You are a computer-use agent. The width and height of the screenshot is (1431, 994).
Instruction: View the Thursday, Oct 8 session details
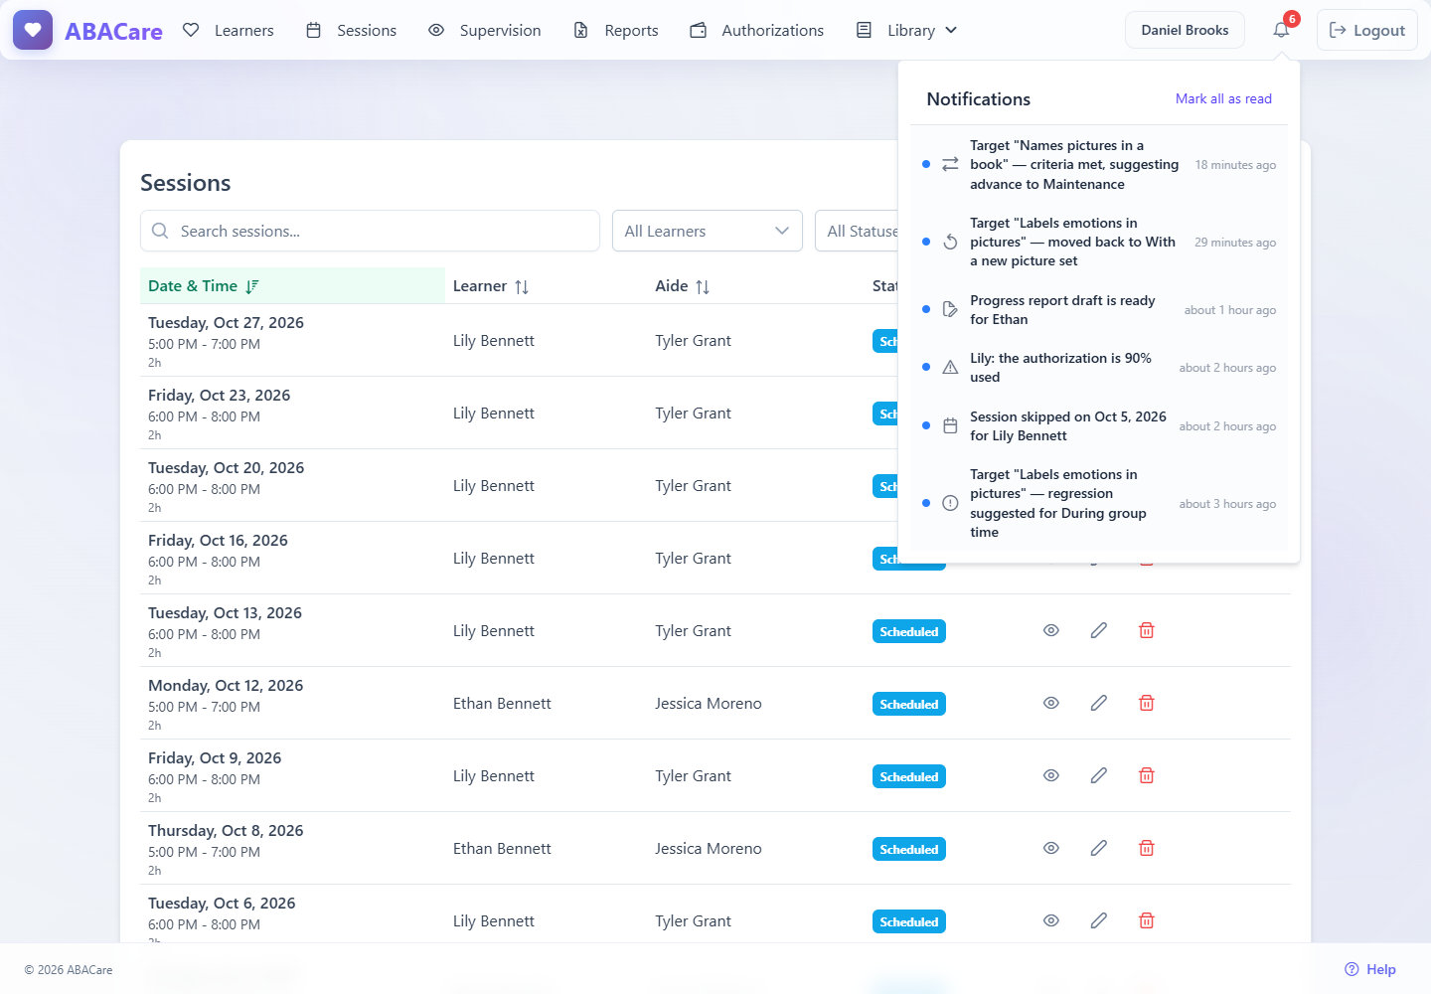(x=1051, y=848)
